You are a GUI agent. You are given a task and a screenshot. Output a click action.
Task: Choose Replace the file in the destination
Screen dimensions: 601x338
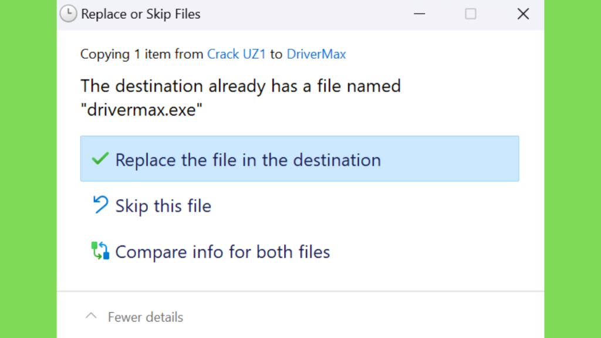point(300,158)
